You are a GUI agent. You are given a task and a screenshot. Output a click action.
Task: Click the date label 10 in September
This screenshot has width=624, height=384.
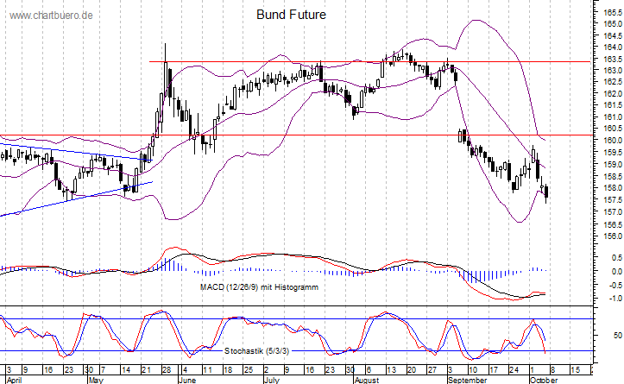(473, 370)
